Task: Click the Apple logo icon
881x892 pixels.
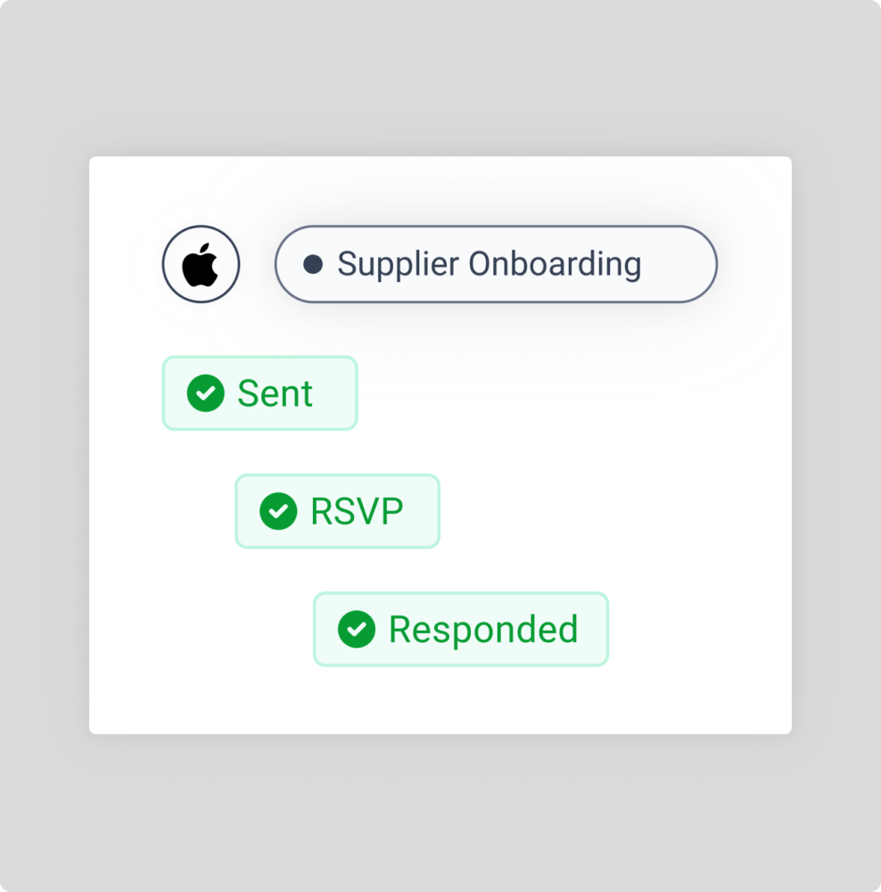Action: point(201,265)
